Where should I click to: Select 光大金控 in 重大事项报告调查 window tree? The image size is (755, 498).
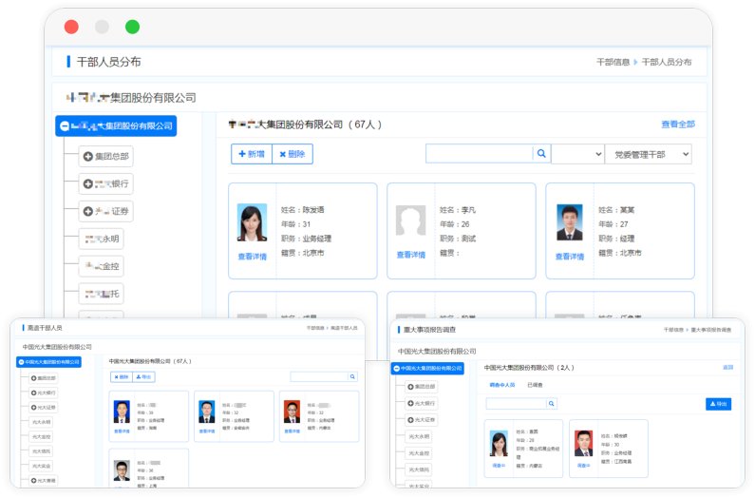pos(419,453)
